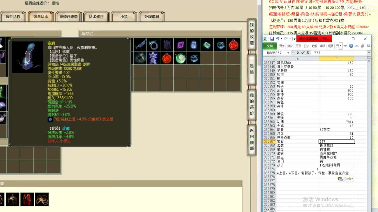Click the red robe equipment icon
Screen dimensions: 378x212
click(x=27, y=200)
